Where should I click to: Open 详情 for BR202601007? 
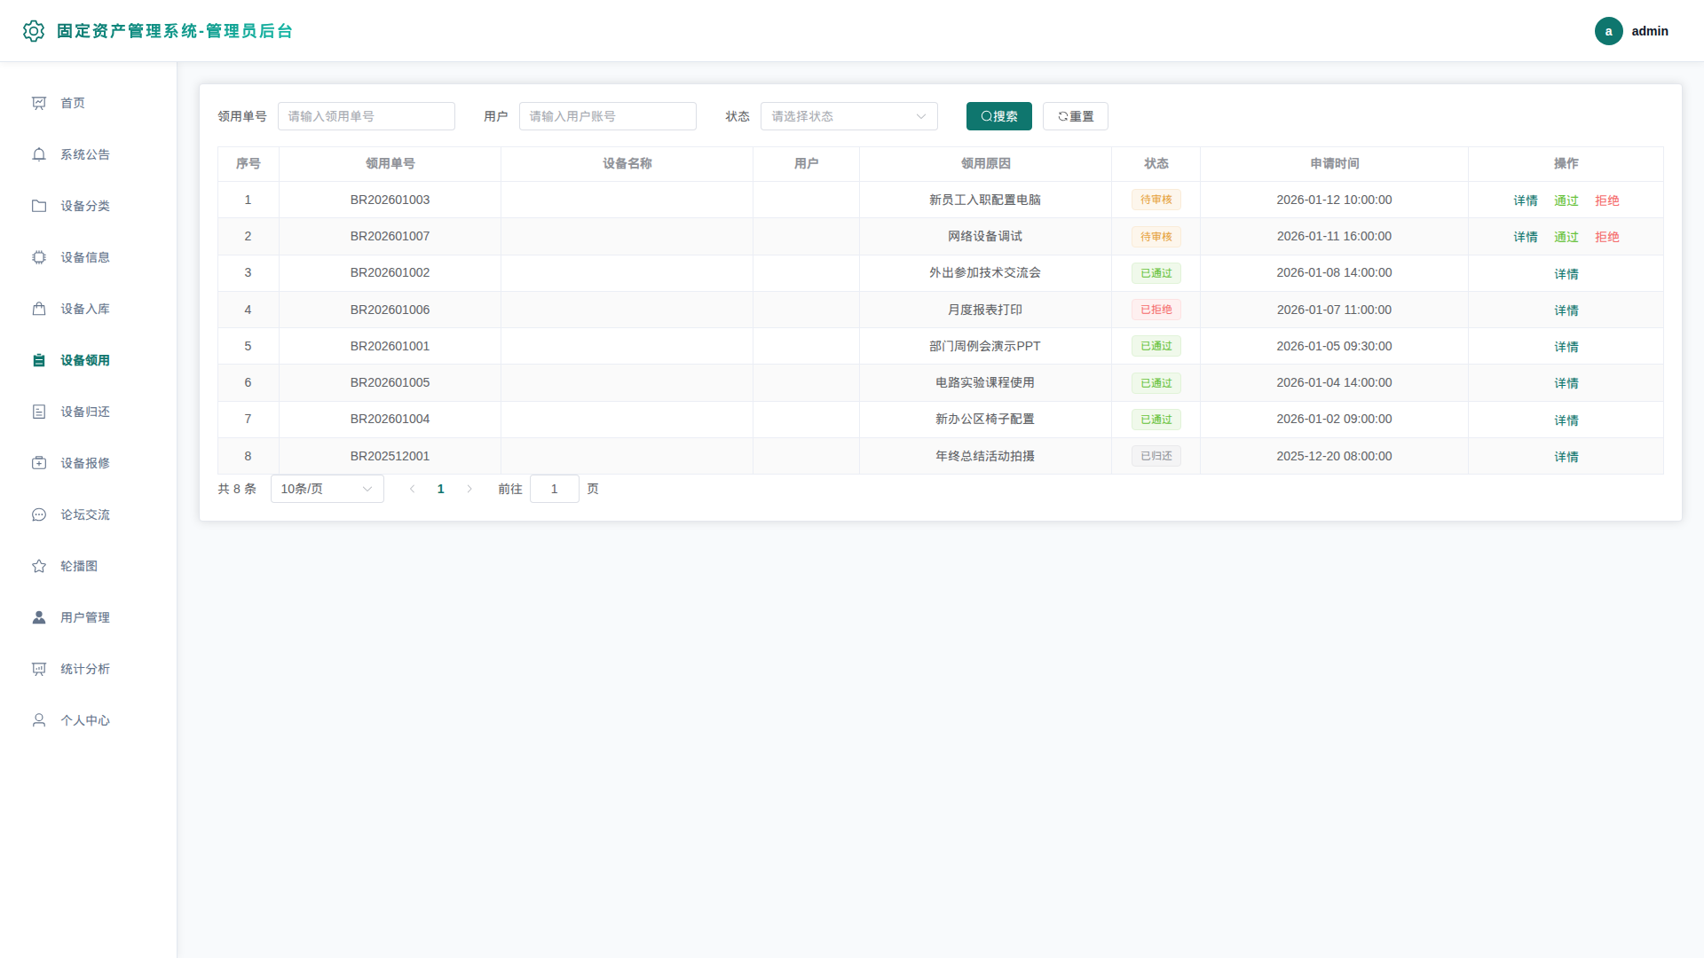pyautogui.click(x=1525, y=237)
